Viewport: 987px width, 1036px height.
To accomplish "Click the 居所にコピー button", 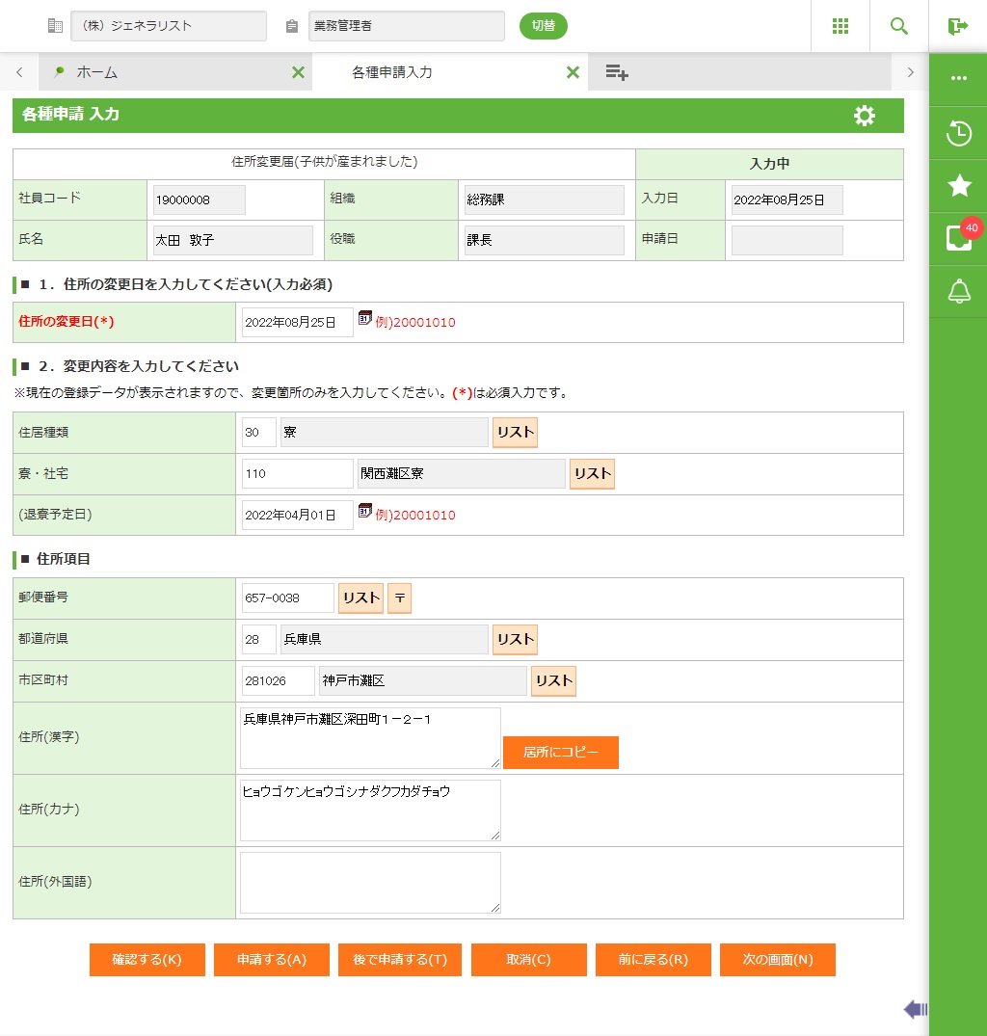I will point(560,753).
